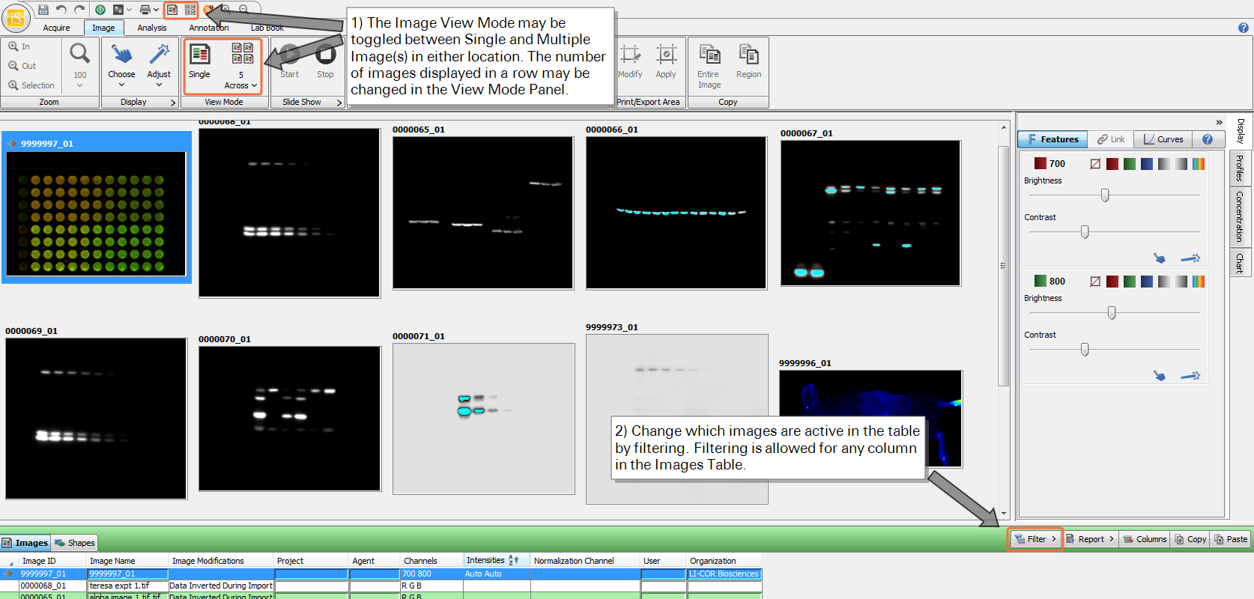The height and width of the screenshot is (599, 1254).
Task: Click the Copy Region icon
Action: tap(748, 55)
